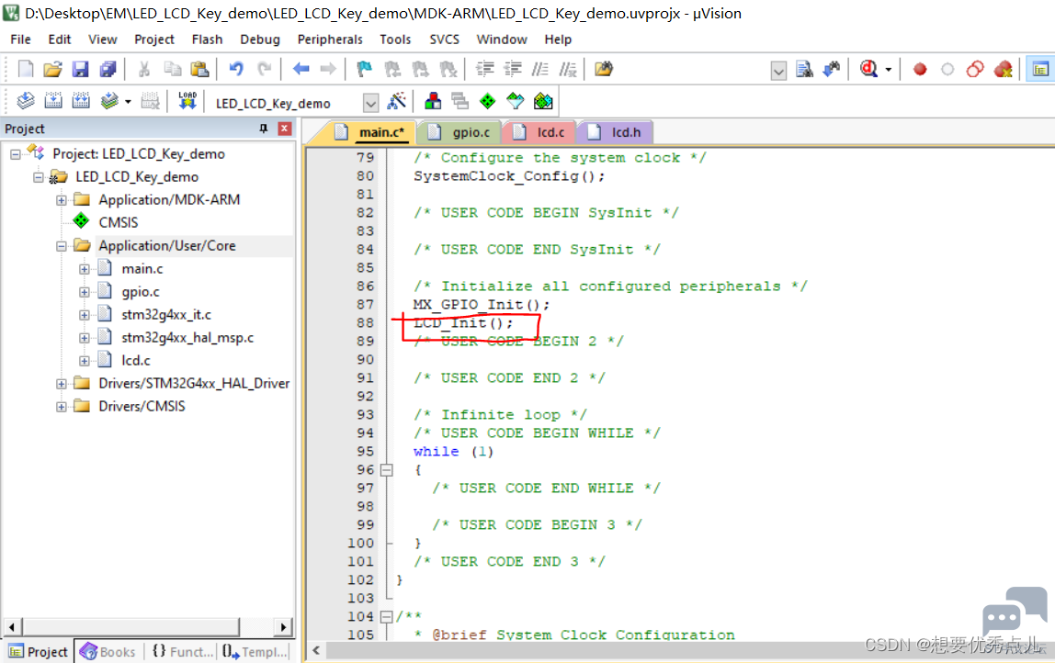Screen dimensions: 1055x663
Task: Open the Peripherals menu
Action: [x=330, y=39]
